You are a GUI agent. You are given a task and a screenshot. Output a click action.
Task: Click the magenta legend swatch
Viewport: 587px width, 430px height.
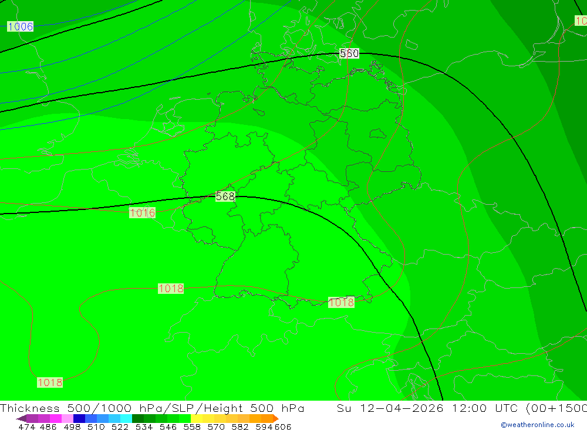point(55,418)
